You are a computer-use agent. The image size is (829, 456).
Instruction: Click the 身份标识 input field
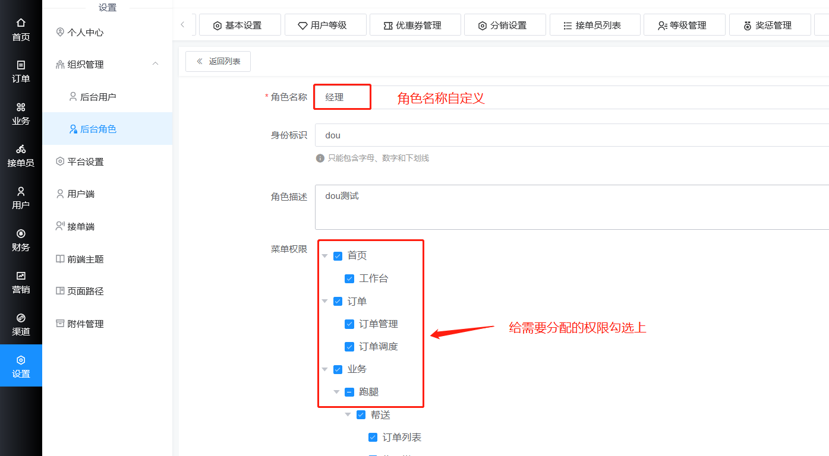[572, 135]
